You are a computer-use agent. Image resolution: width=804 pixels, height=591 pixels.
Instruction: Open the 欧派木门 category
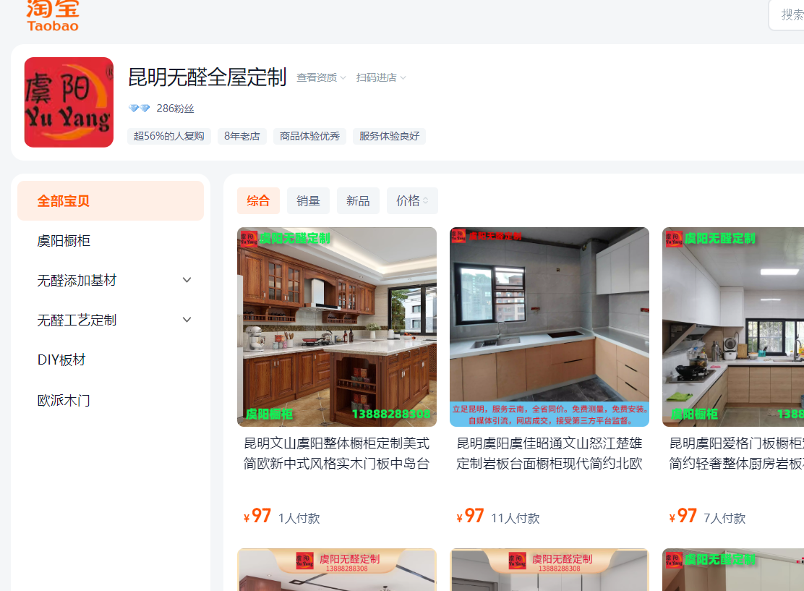(64, 400)
